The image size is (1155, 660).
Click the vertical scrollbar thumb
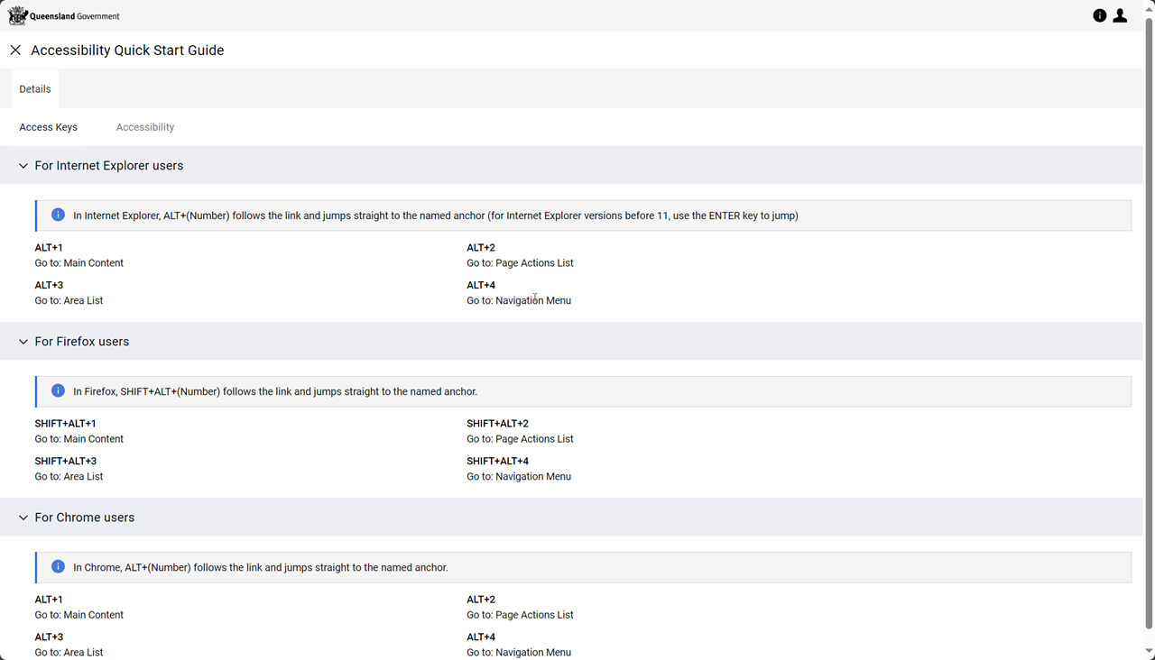coord(1149,323)
